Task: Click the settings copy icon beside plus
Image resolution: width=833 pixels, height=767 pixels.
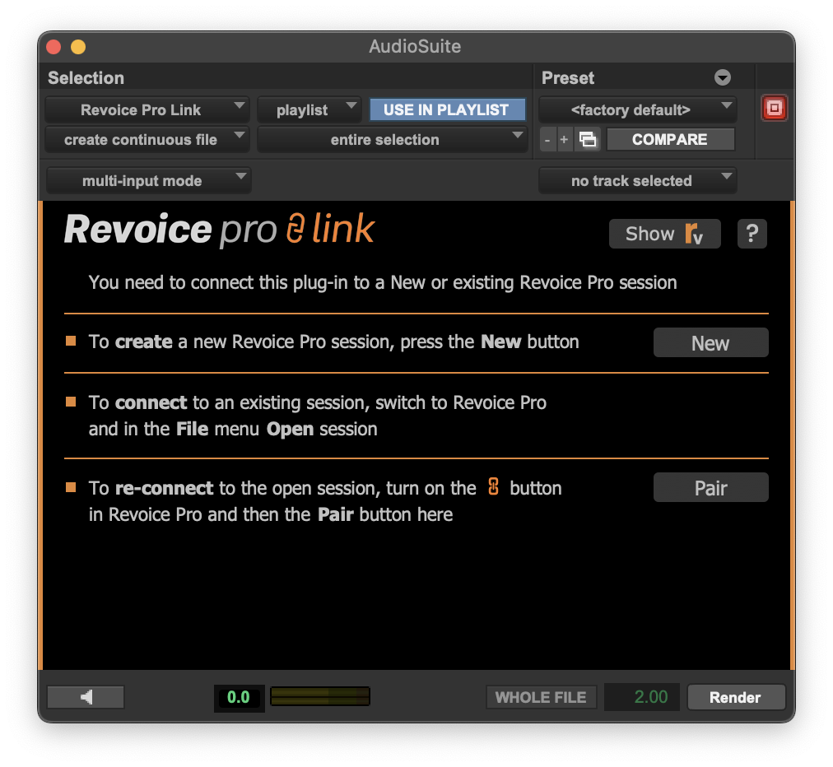Action: click(587, 140)
